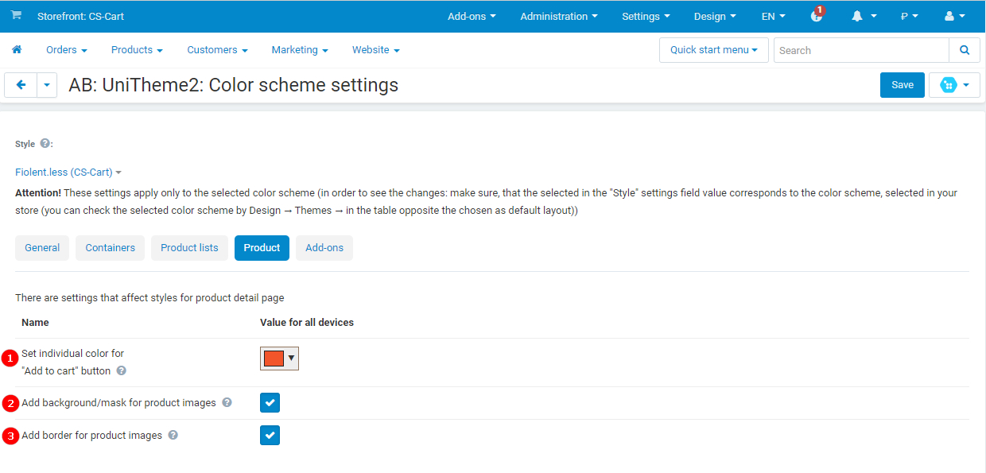
Task: Switch to the Product lists tab
Action: pos(189,248)
